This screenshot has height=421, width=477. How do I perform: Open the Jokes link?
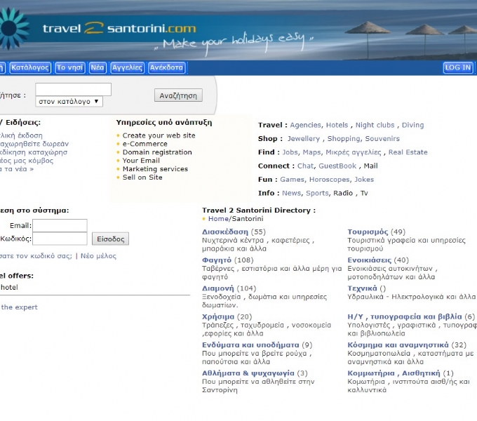(x=364, y=180)
